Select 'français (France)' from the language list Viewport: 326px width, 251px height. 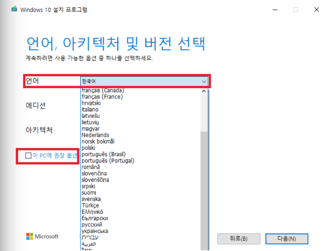pos(141,97)
